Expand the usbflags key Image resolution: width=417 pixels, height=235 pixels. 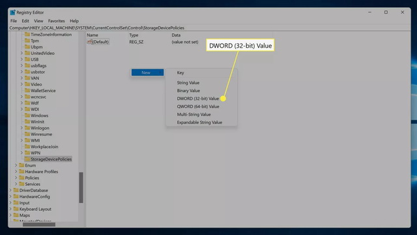(22, 65)
